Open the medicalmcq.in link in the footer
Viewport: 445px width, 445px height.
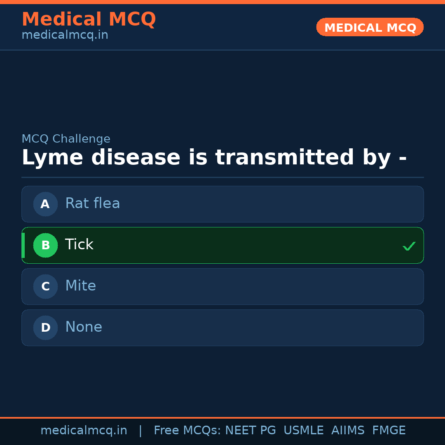pos(84,431)
